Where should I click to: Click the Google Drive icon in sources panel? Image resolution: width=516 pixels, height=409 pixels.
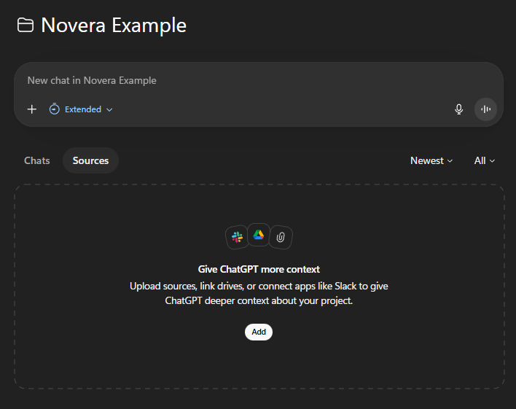(259, 235)
